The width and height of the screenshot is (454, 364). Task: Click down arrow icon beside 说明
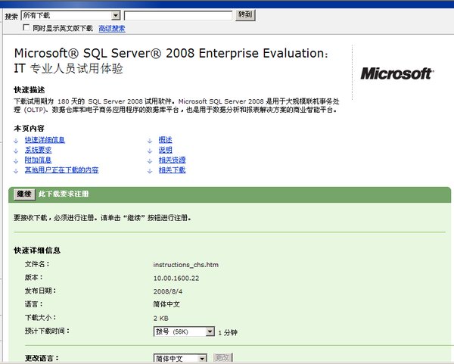(150, 151)
